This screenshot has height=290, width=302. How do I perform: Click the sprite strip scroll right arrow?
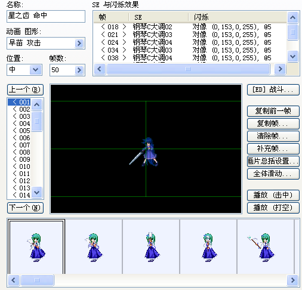click(292, 280)
